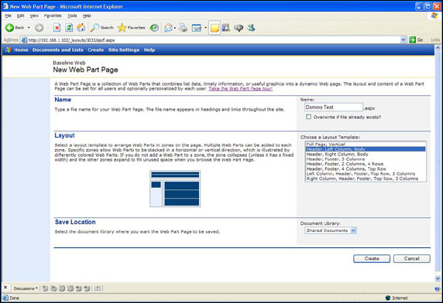Open the Shared Documents library dropdown

[331, 230]
